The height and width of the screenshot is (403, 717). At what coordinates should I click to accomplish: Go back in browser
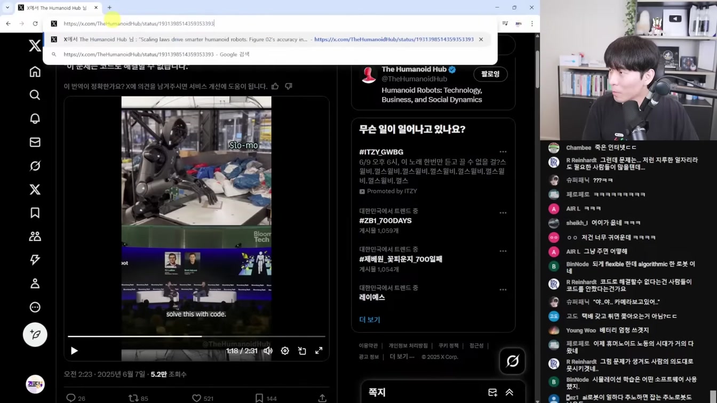(x=8, y=23)
